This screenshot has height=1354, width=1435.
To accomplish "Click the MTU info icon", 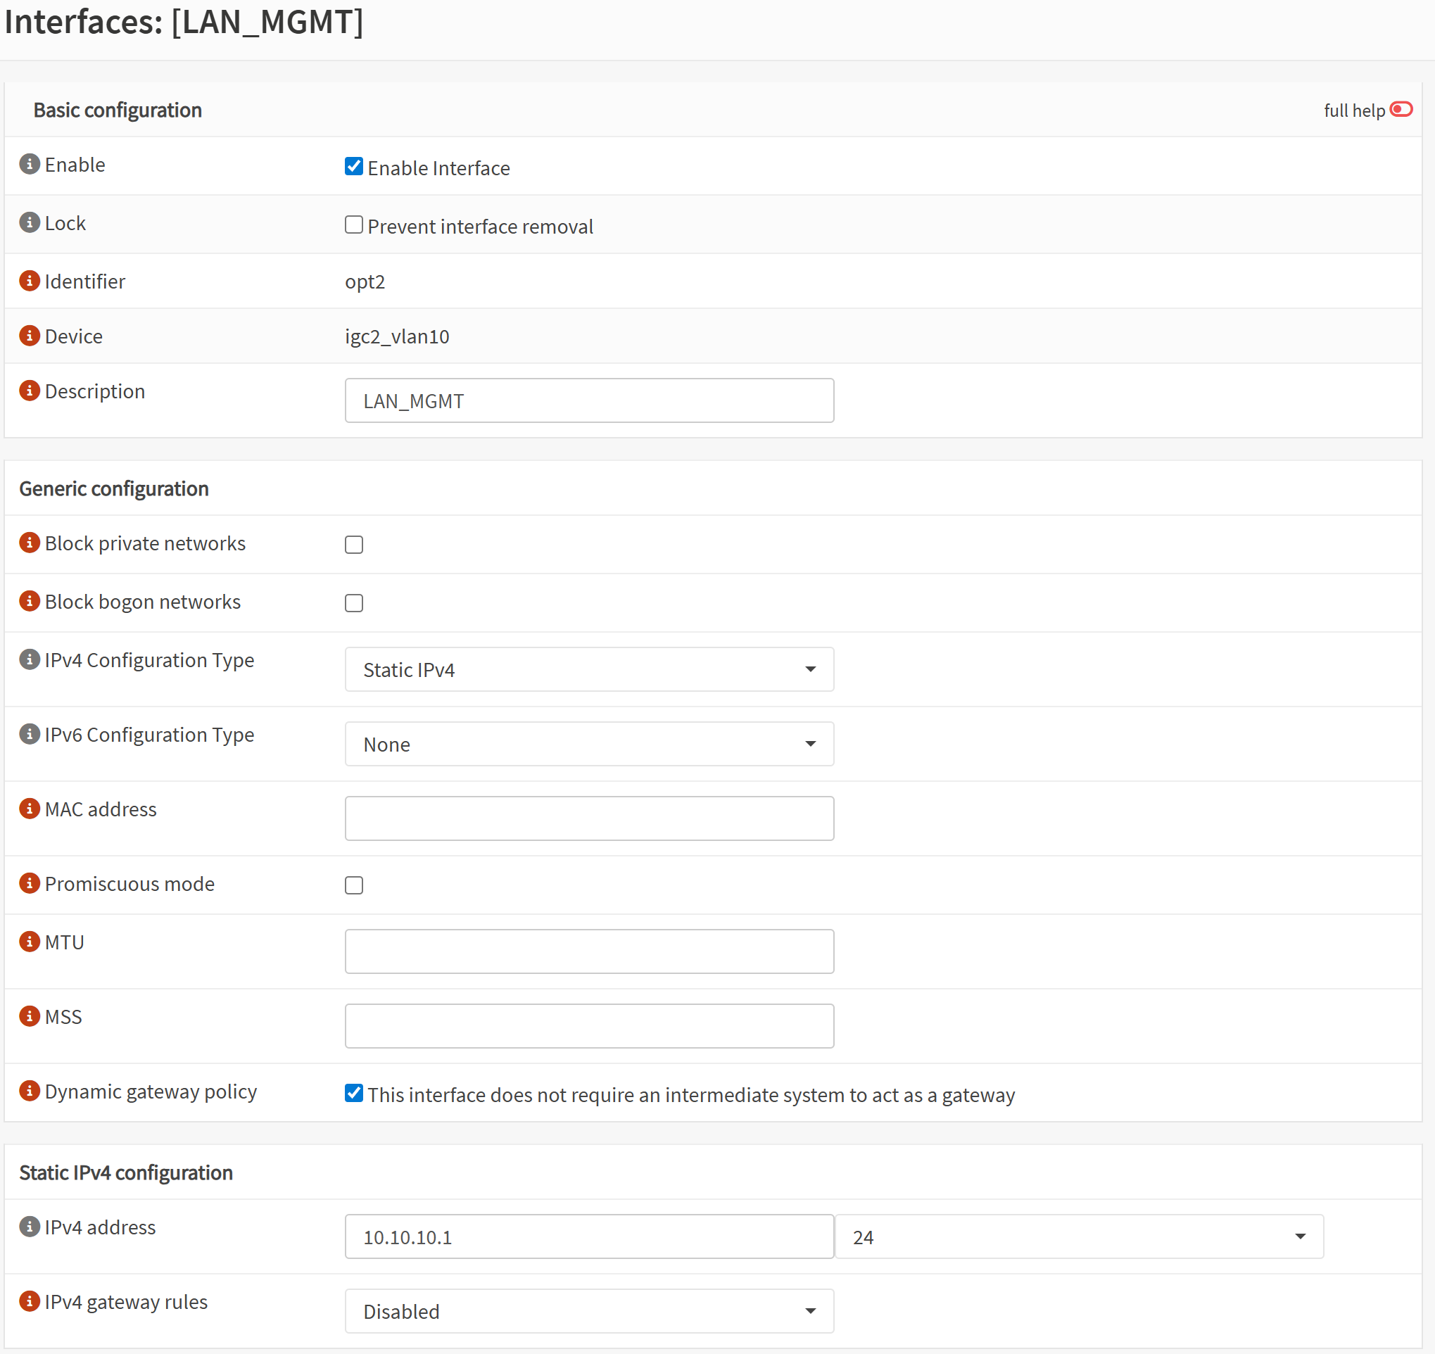I will coord(29,942).
